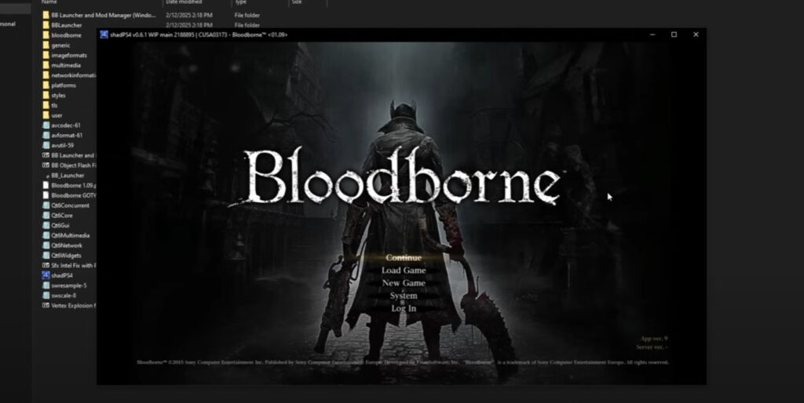804x403 pixels.
Task: Click the networkinformation folder icon
Action: [x=46, y=75]
